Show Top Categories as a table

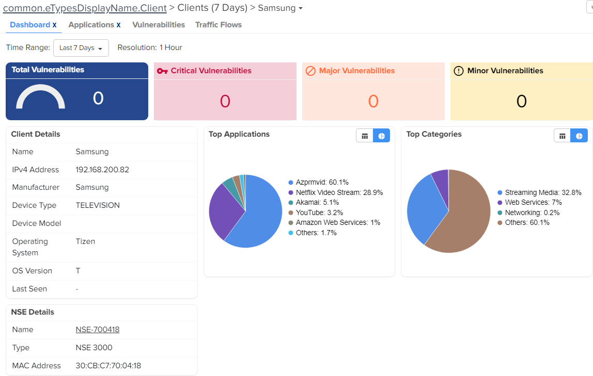(x=563, y=136)
